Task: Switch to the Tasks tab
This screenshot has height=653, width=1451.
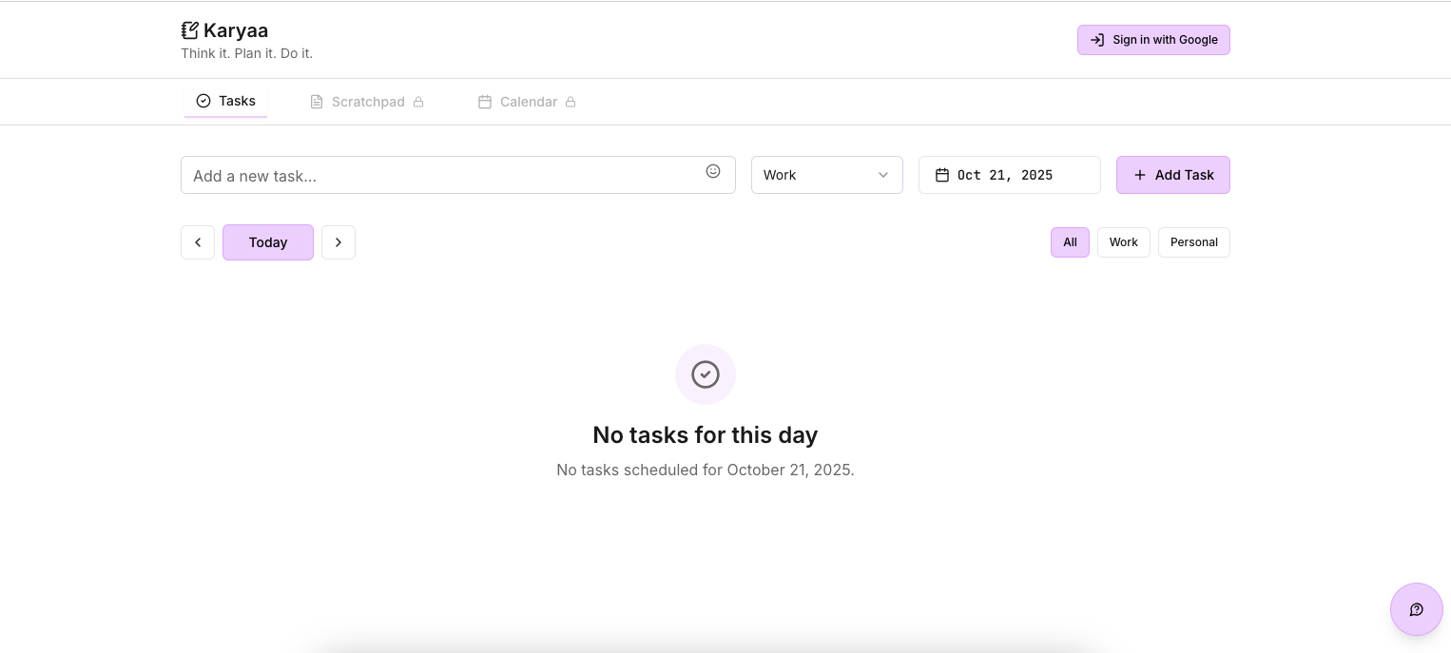Action: 226,101
